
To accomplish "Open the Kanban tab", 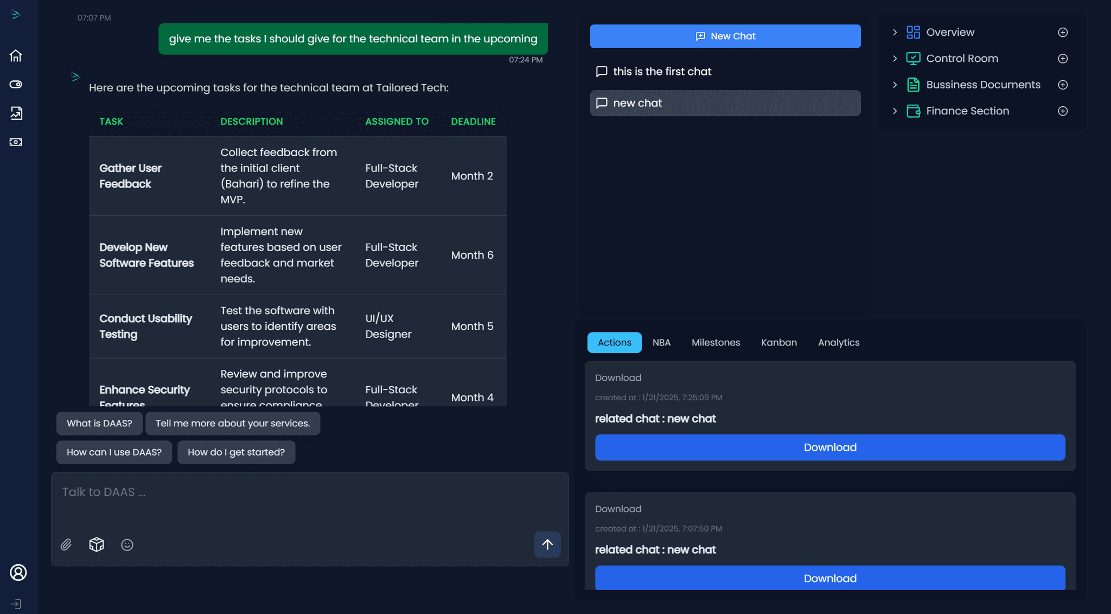I will click(x=778, y=342).
